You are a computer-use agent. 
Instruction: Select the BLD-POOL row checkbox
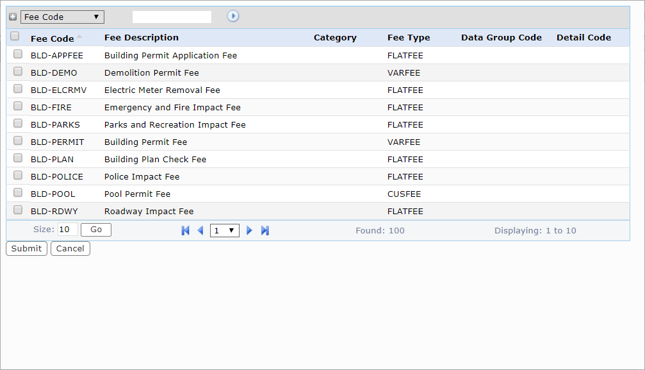[x=18, y=193]
